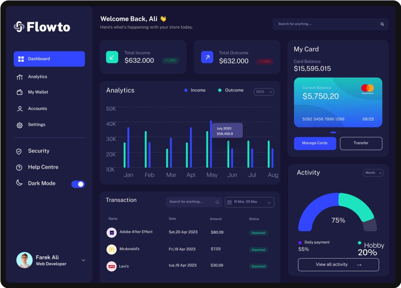Image resolution: width=401 pixels, height=288 pixels.
Task: Expand the 10 May - 20 May date picker
Action: 249,202
